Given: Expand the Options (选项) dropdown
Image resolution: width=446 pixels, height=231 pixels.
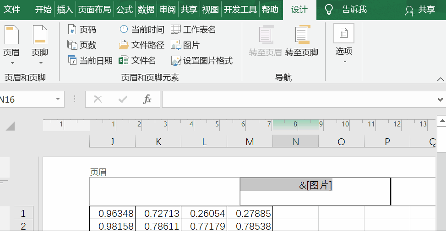Looking at the screenshot, I should point(343,44).
